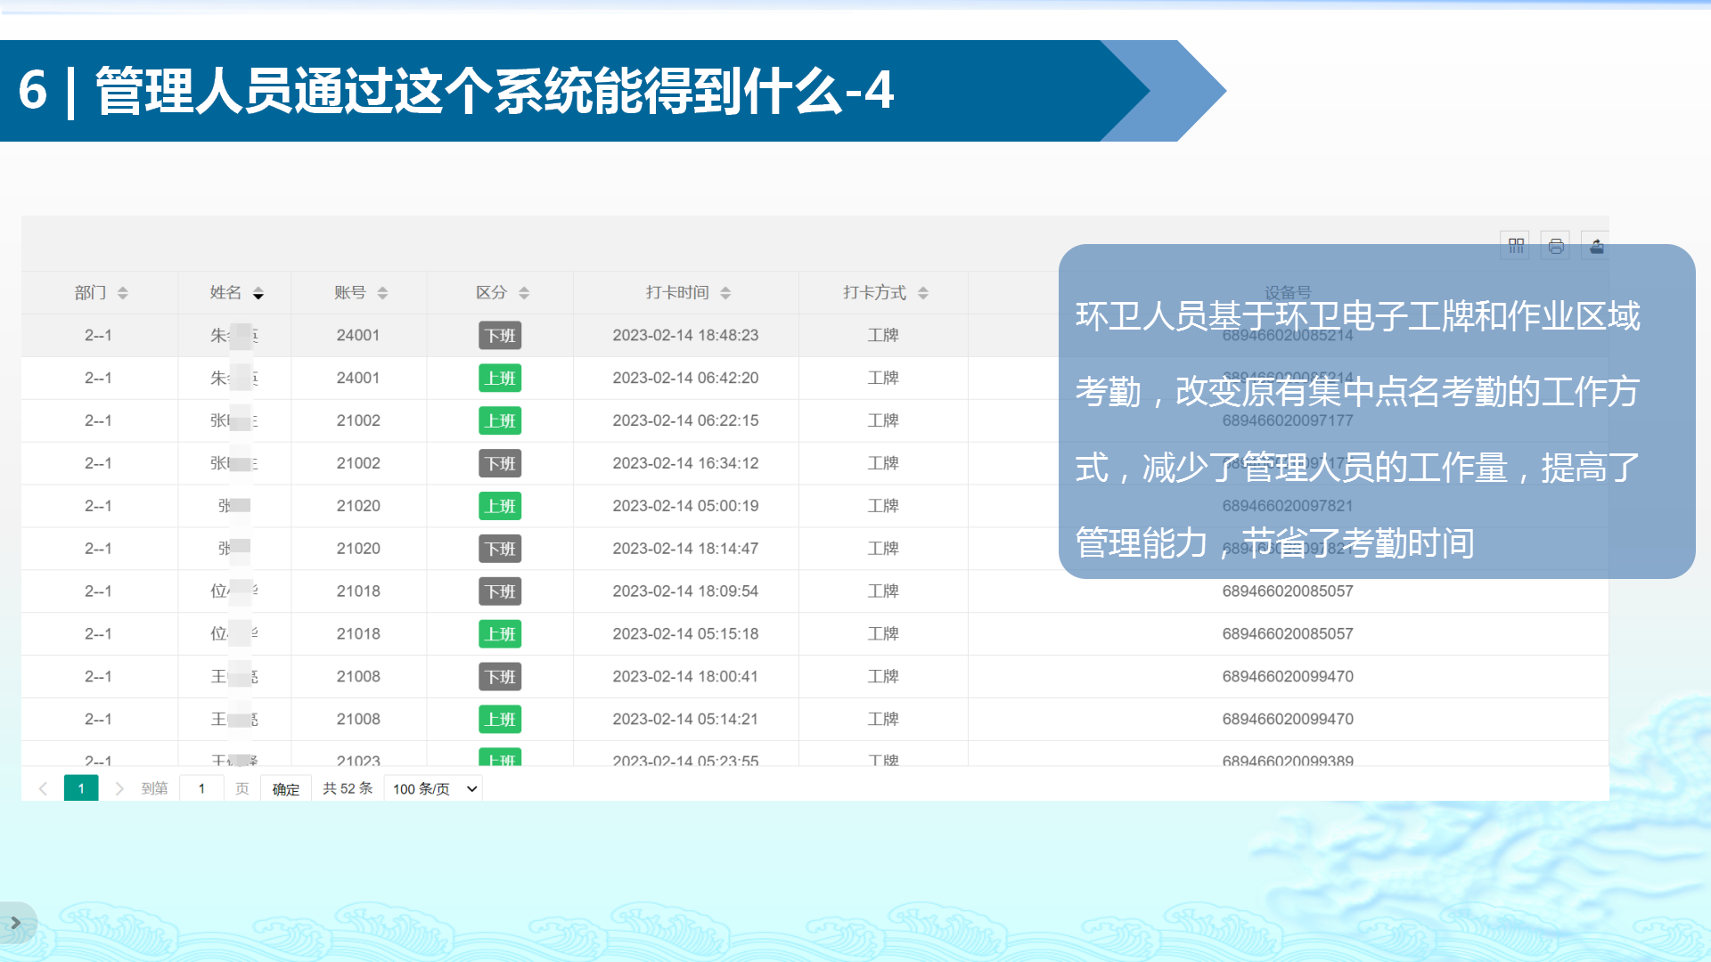1711x962 pixels.
Task: Click the page number input field
Action: pos(201,788)
